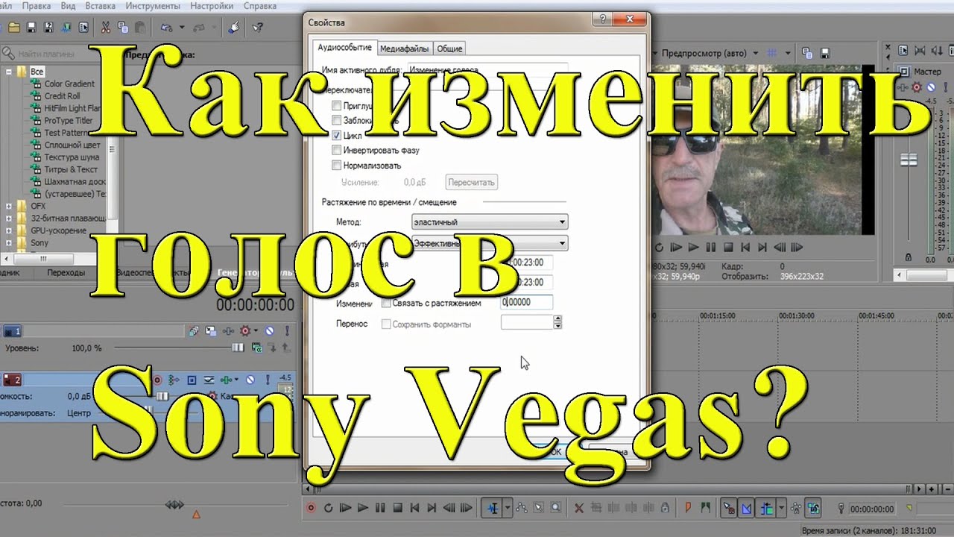Viewport: 954px width, 537px height.
Task: Enable the Приглушить checkbox
Action: point(337,105)
